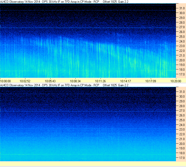Click the 26.0 frequency label on upper spectrogram
Image resolution: width=186 pixels, height=167 pixels.
(182, 32)
